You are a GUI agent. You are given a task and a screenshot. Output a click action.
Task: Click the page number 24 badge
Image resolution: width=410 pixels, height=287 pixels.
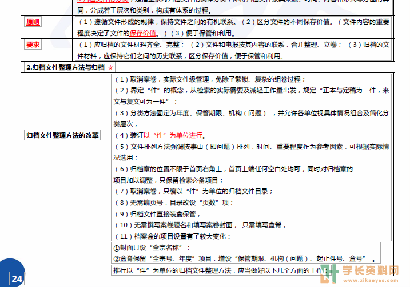click(x=17, y=278)
